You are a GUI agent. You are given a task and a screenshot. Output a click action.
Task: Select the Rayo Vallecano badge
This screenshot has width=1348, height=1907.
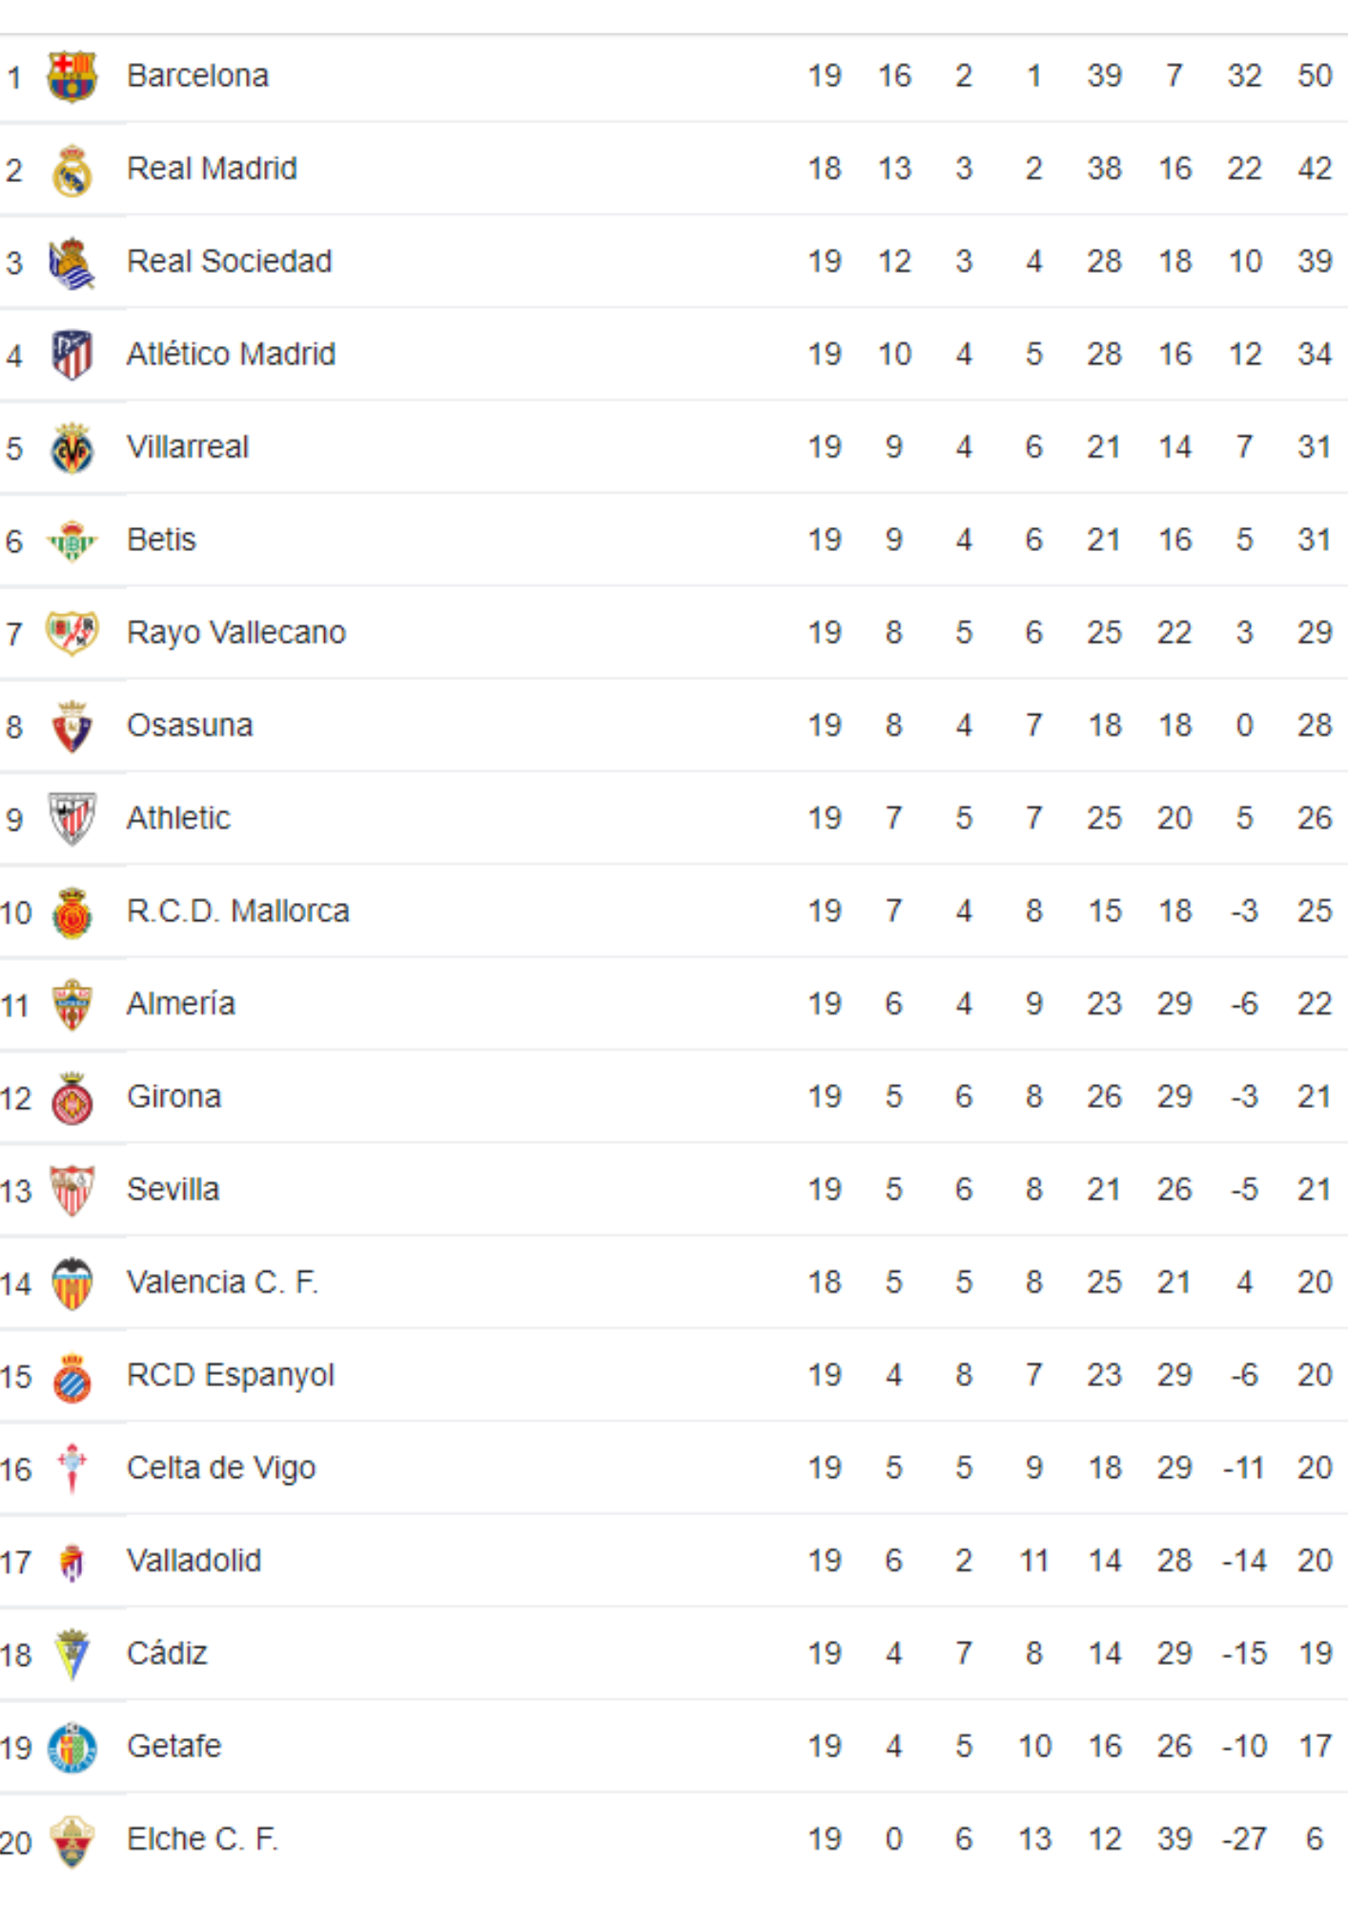[x=72, y=633]
